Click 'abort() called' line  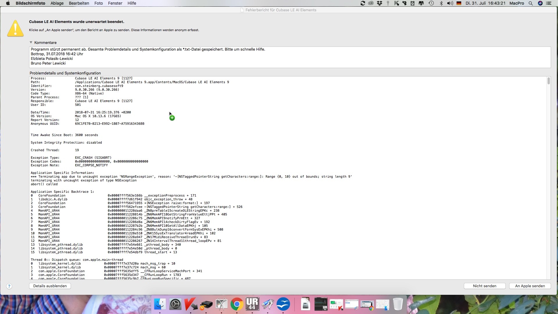(x=44, y=184)
